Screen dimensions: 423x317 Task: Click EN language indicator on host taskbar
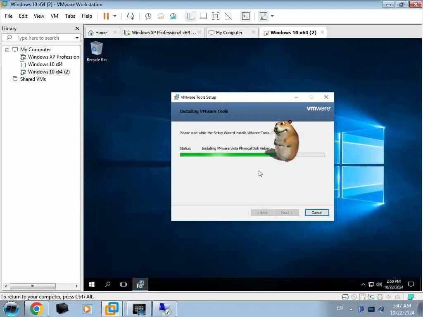(340, 308)
